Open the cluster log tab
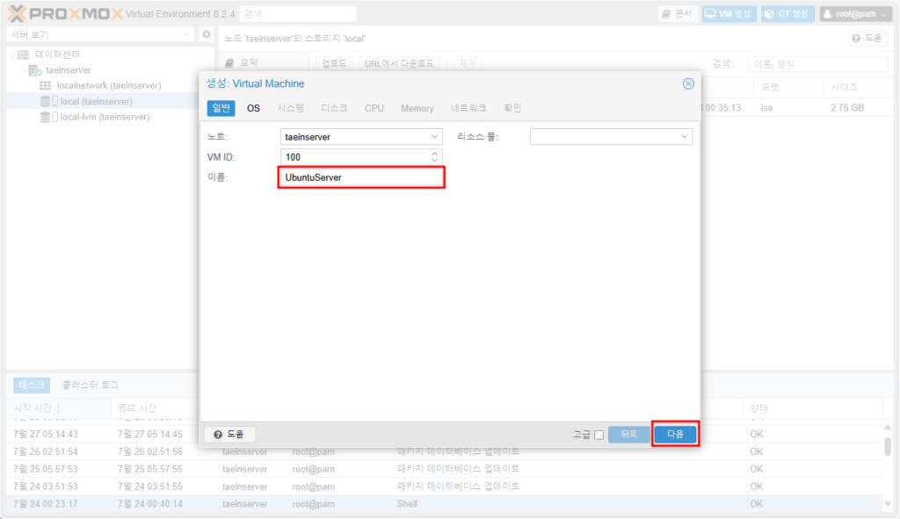This screenshot has width=900, height=519. point(91,385)
